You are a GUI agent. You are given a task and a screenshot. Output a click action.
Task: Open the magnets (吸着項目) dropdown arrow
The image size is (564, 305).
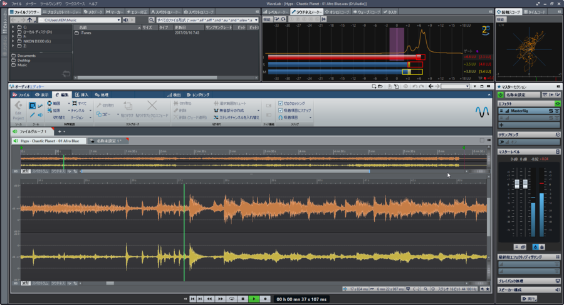click(310, 117)
